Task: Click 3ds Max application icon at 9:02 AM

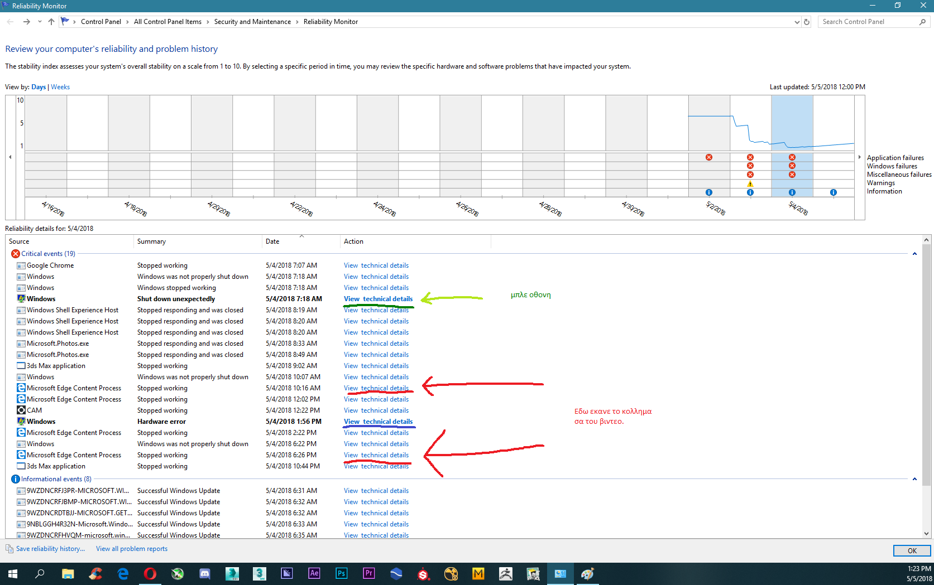Action: point(21,366)
